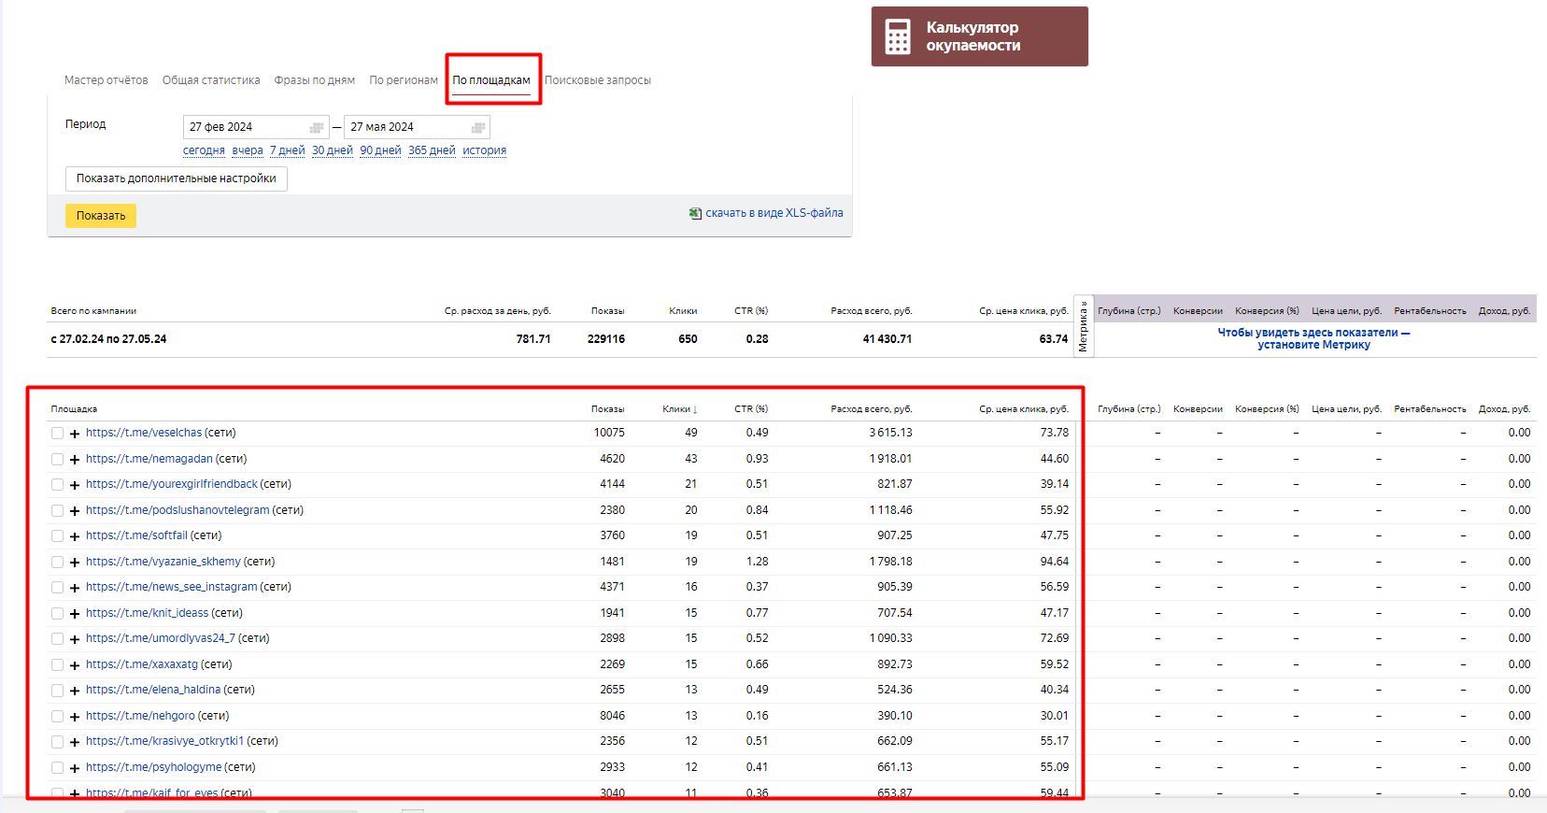The height and width of the screenshot is (813, 1547).
Task: Expand the t.me/nemagadan row with plus
Action: [x=75, y=459]
